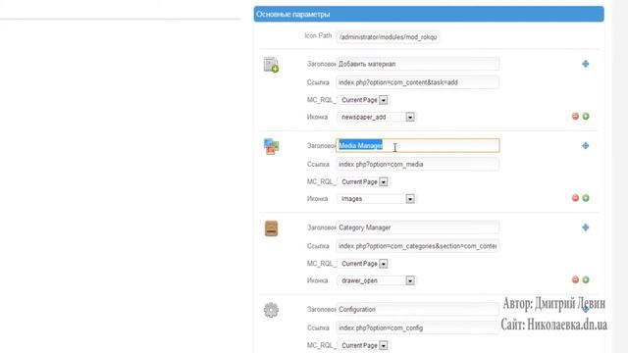Remove the drawer_open entry with red minus
The height and width of the screenshot is (353, 628).
pyautogui.click(x=575, y=279)
